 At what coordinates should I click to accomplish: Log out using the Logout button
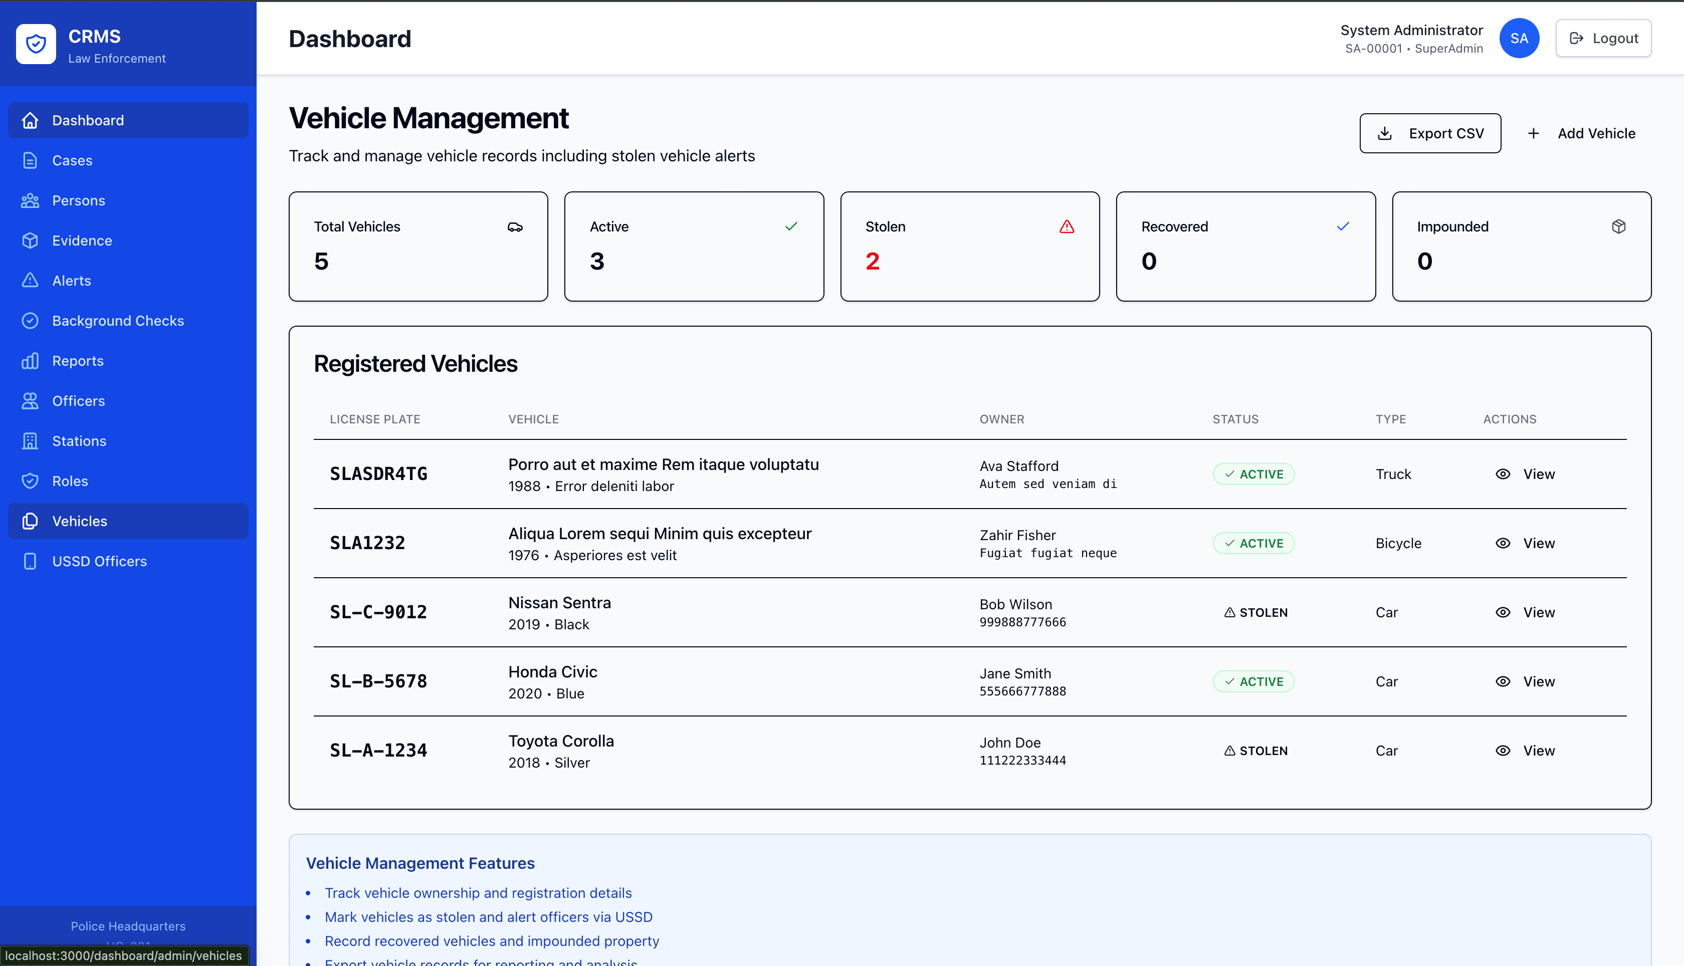click(1603, 39)
